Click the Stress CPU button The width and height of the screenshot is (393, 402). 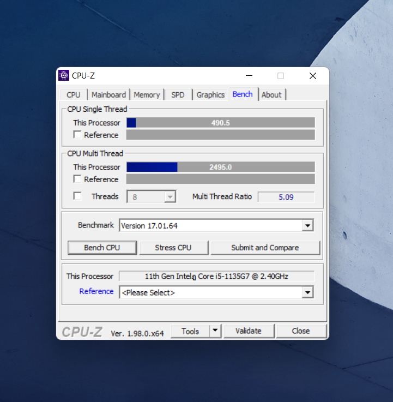tap(173, 248)
